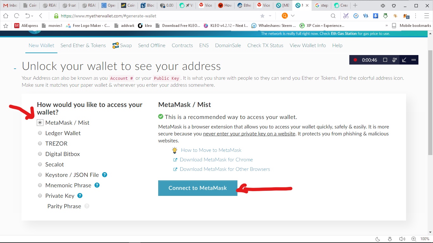This screenshot has height=243, width=433.
Task: Follow the Eth Gas Station link
Action: click(x=344, y=34)
